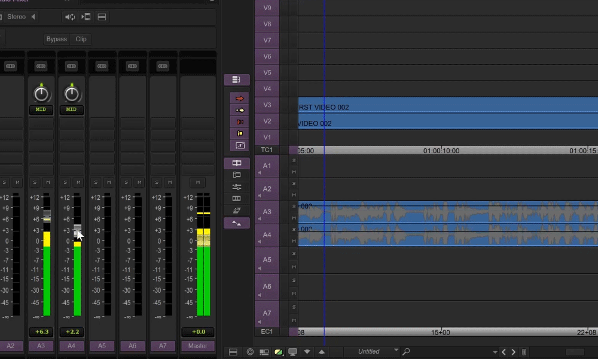598x359 pixels.
Task: Select the A4 timeline track selector
Action: 267,235
